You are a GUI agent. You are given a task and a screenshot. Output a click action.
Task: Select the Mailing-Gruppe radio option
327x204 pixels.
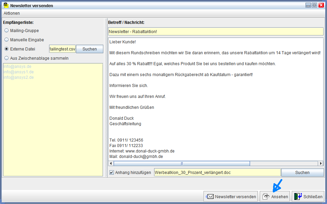(x=6, y=30)
